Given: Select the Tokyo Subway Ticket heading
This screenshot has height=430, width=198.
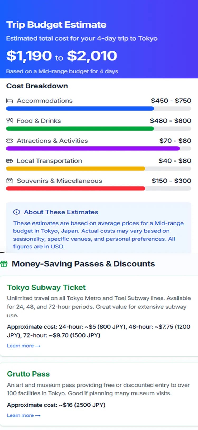Looking at the screenshot, I should click(46, 288).
